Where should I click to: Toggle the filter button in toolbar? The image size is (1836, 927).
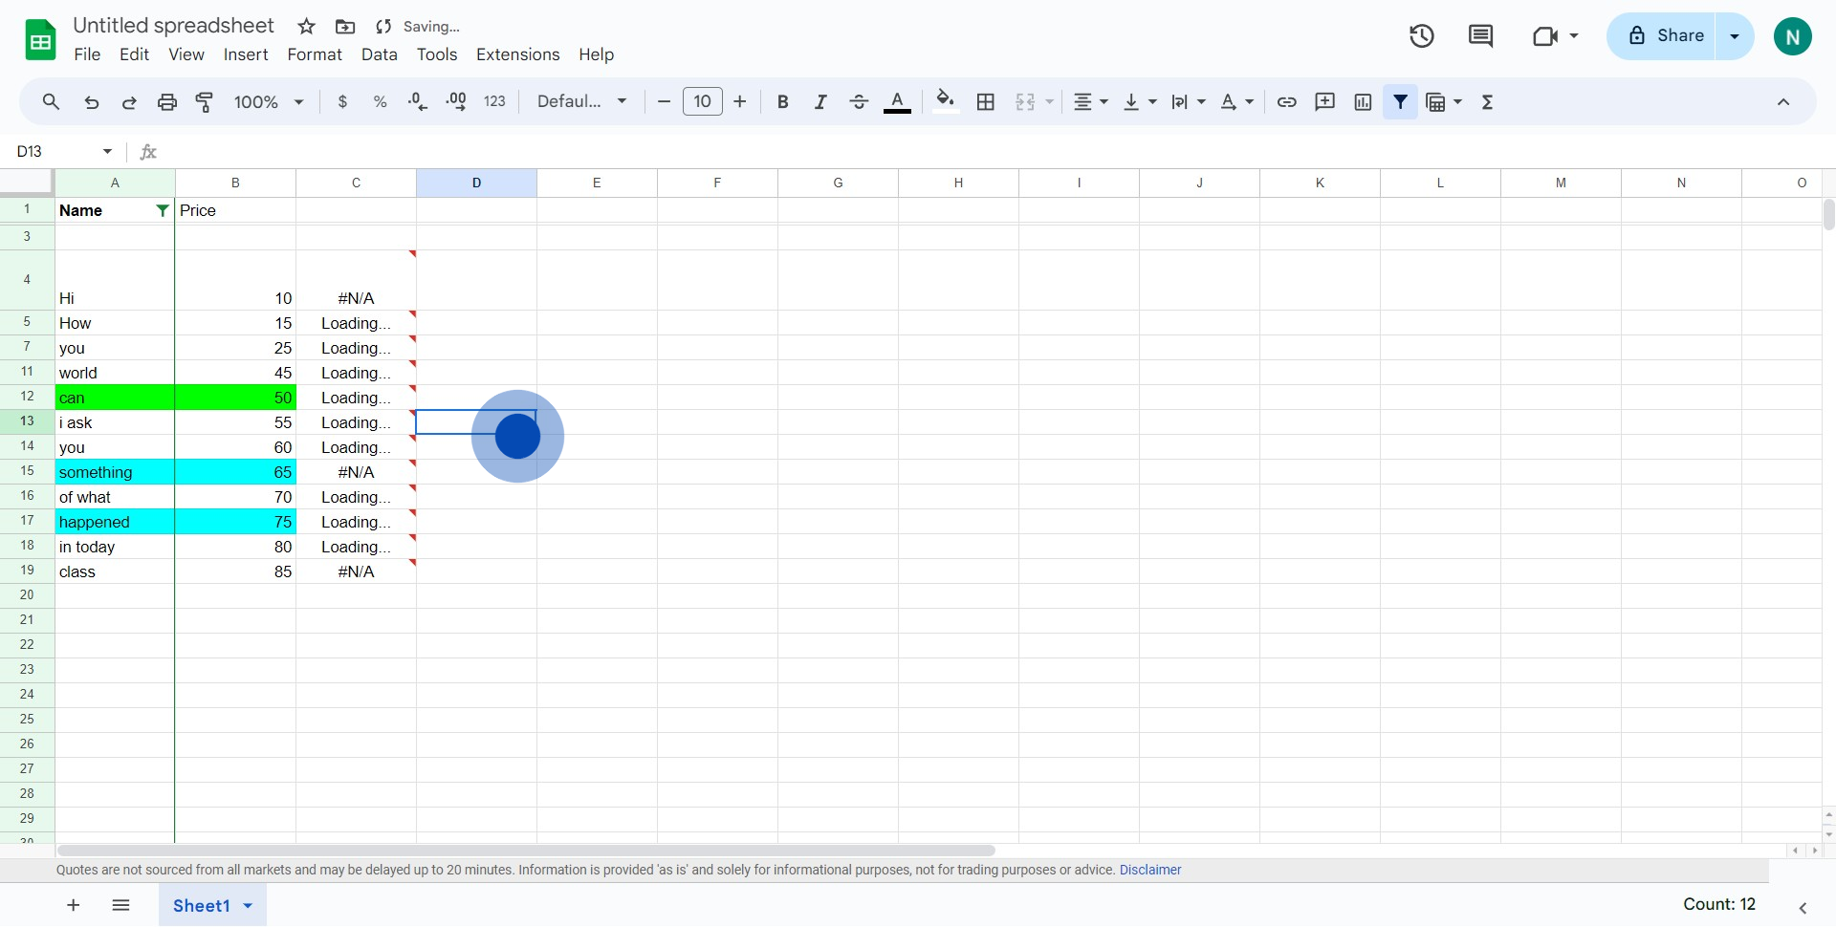(1400, 101)
